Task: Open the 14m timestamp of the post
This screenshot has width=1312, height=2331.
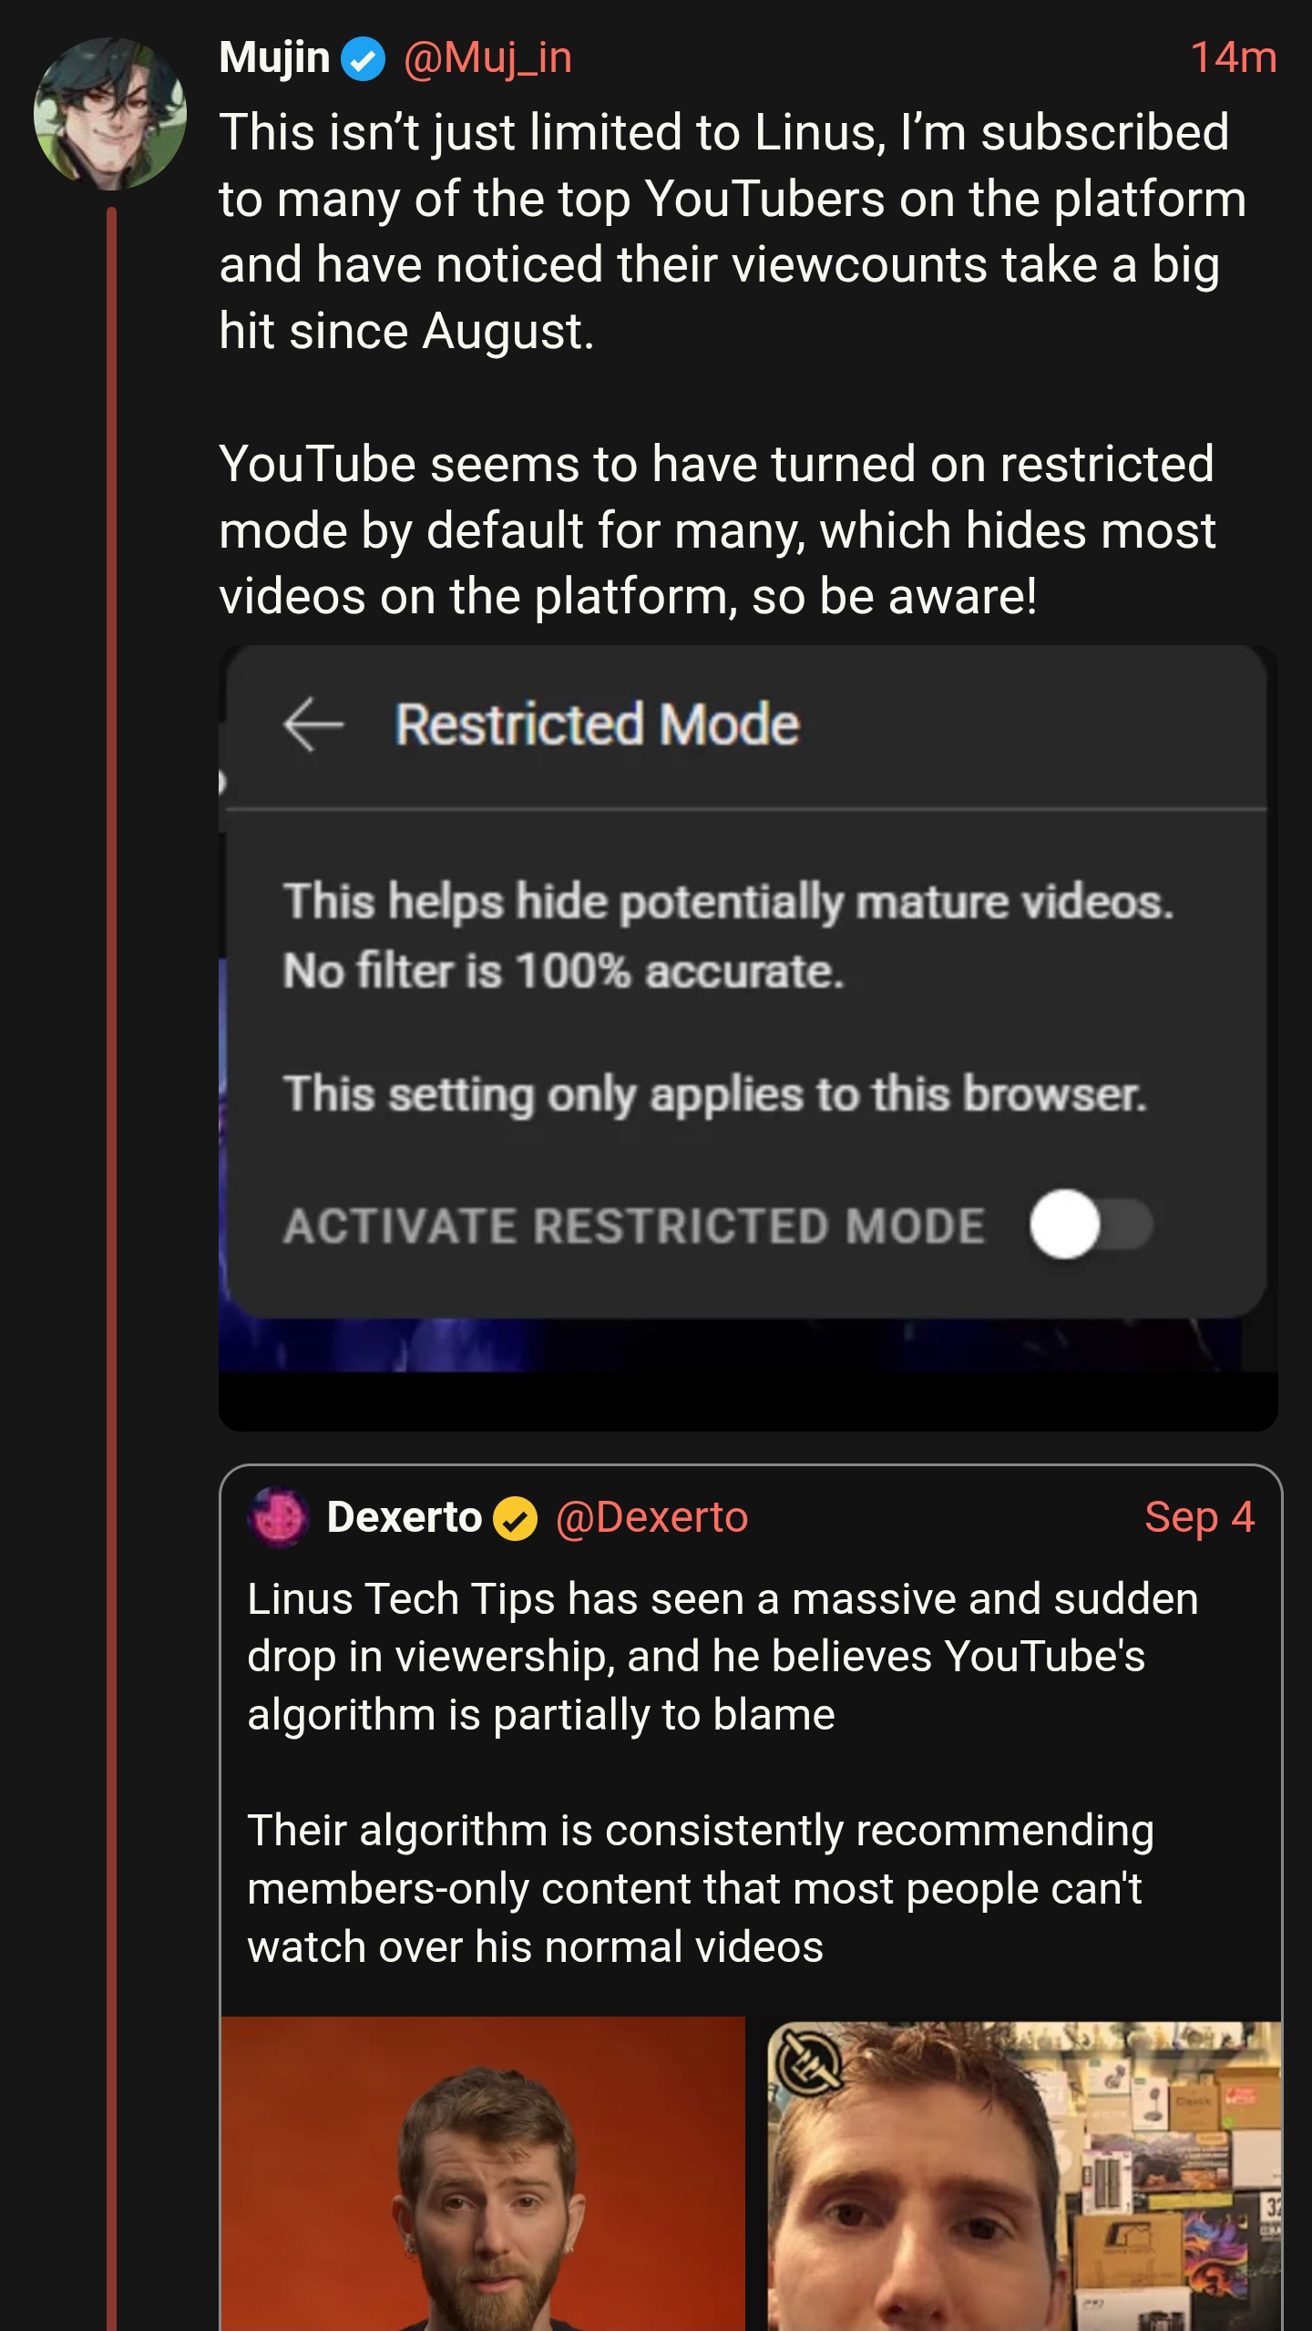Action: (1233, 58)
